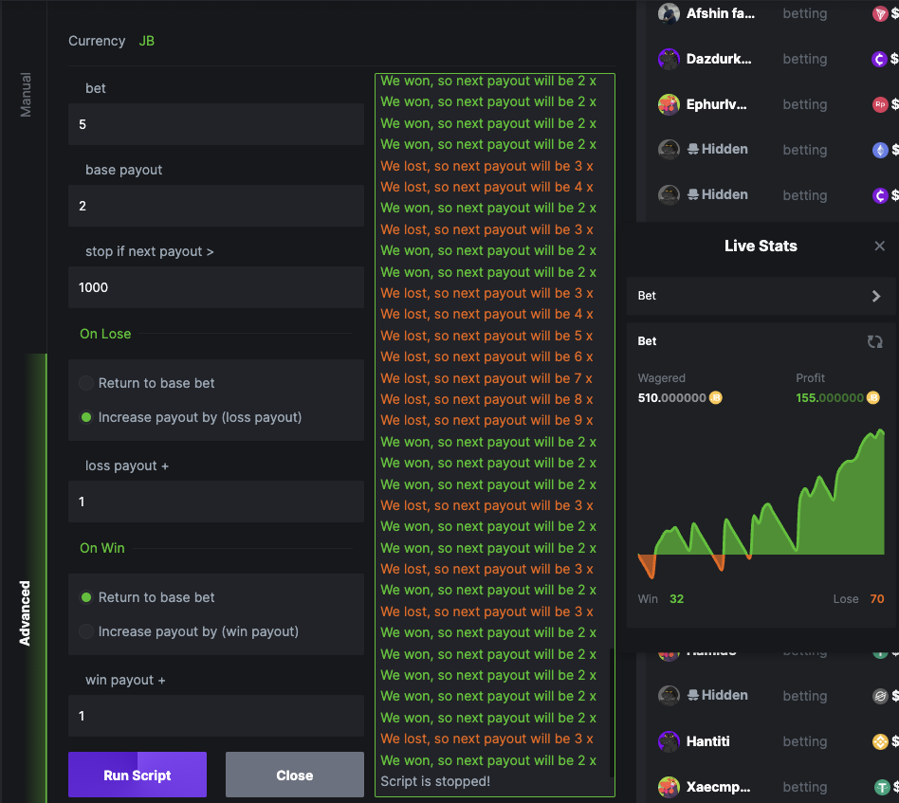Screen dimensions: 899x803
Task: Click the Dazdurk... player name
Action: 719,59
